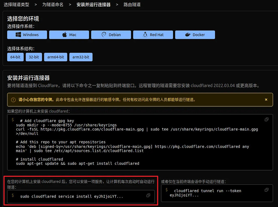
Task: Click the '# Add cloudflare gpg key' comment
Action: pos(47,121)
